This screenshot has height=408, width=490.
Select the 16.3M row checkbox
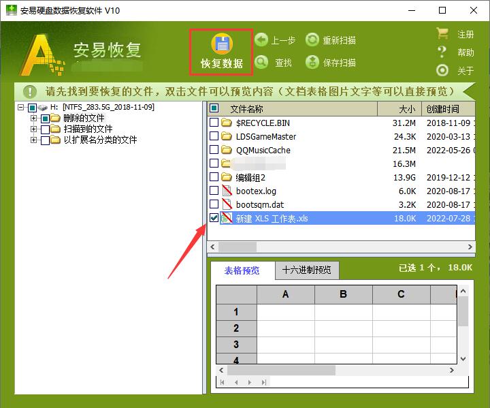[x=214, y=163]
